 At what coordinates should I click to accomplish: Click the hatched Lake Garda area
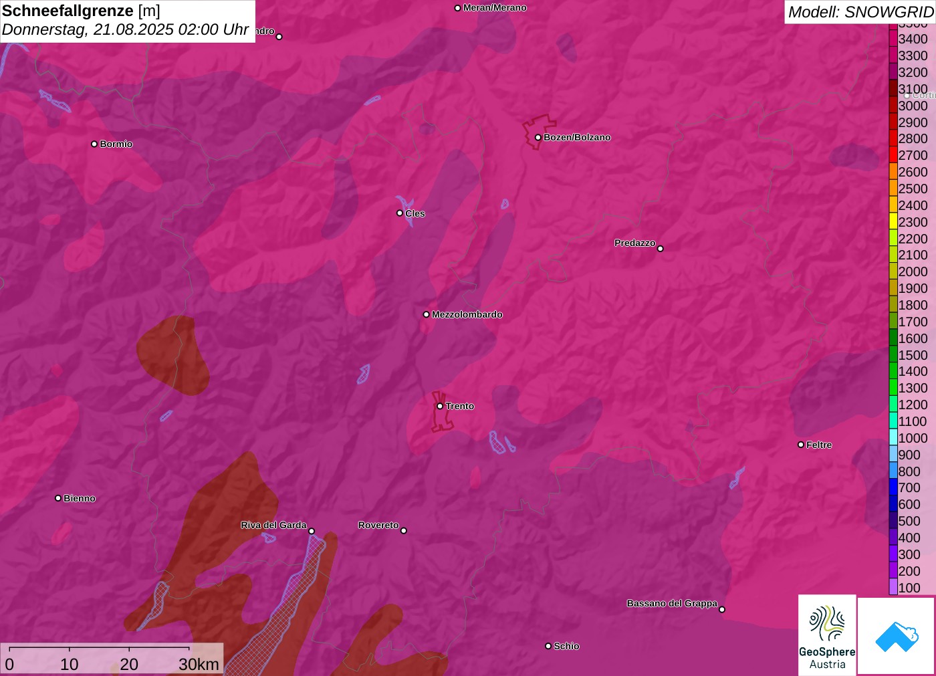point(281,615)
